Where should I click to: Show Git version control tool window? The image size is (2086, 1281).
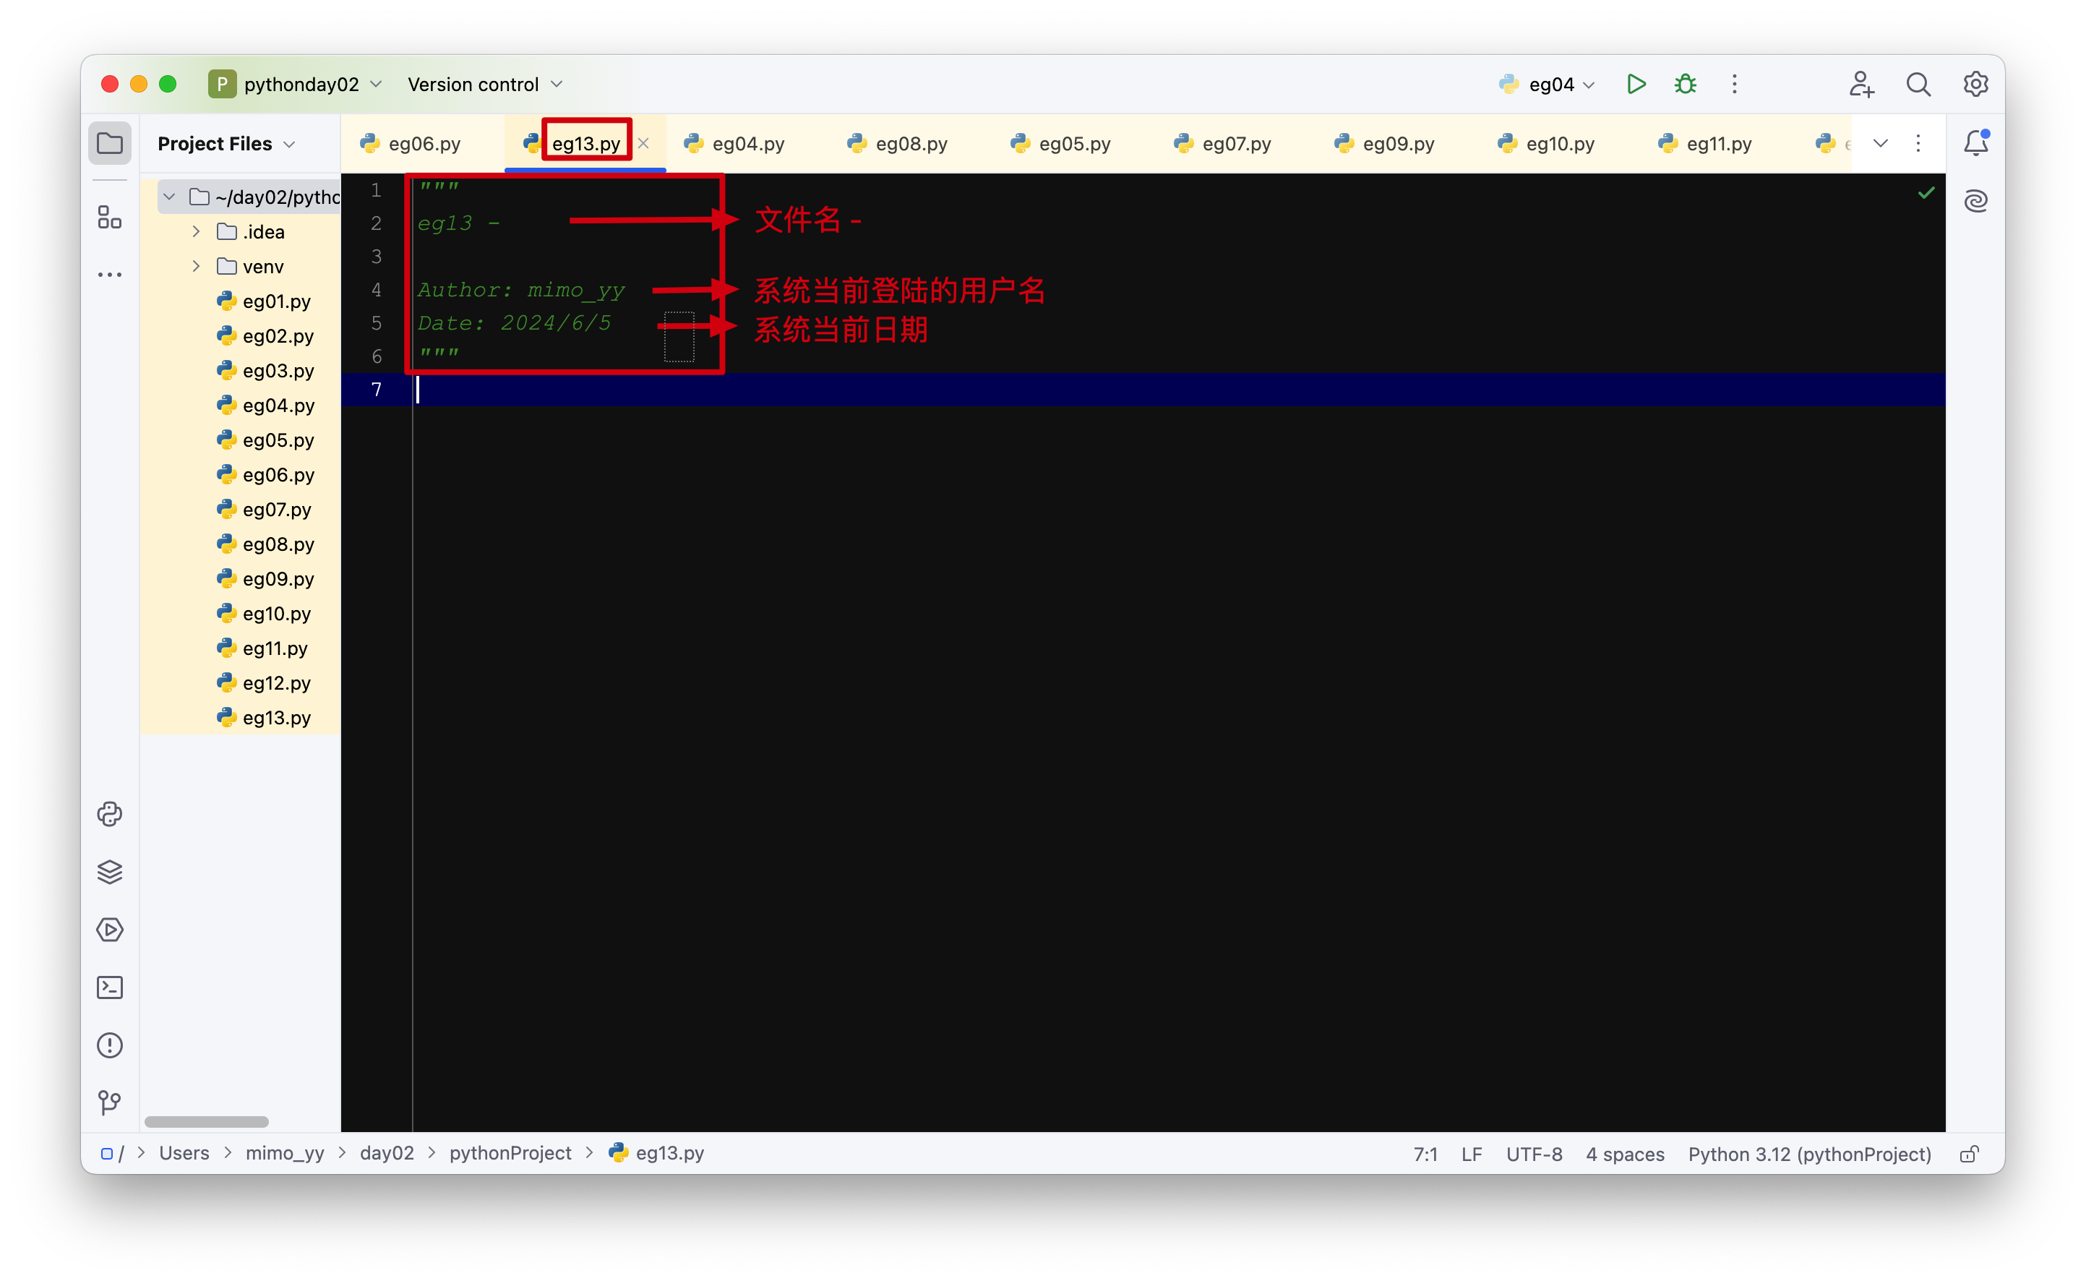coord(109,1102)
